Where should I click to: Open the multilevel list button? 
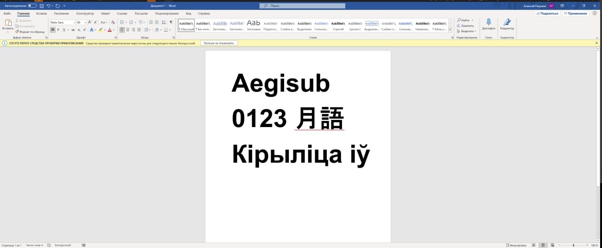140,22
